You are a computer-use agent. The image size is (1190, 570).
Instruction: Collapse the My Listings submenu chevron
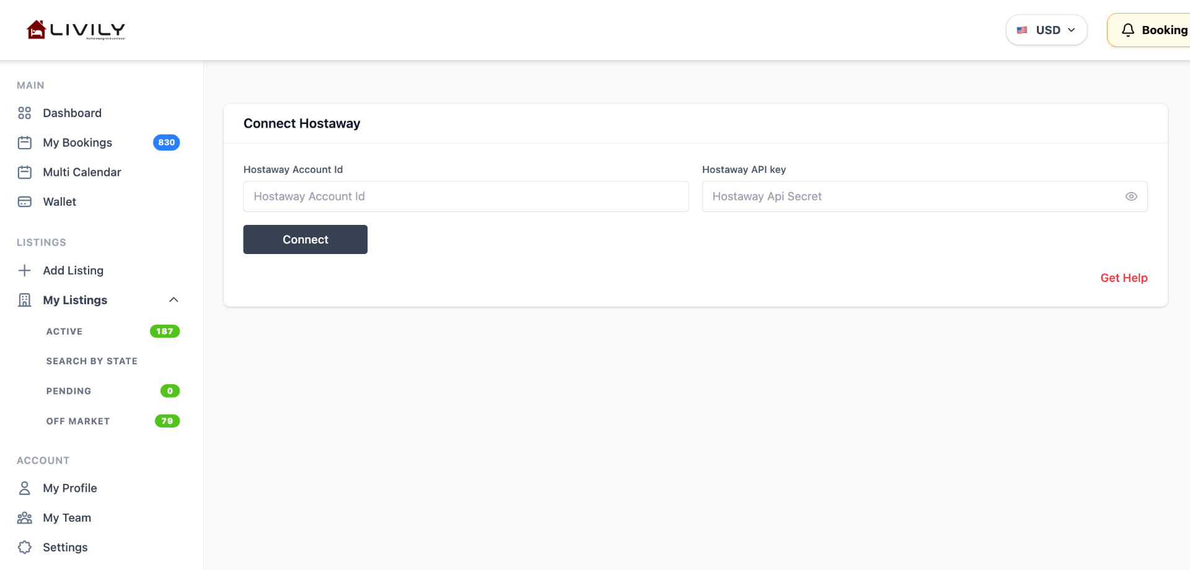(x=174, y=300)
